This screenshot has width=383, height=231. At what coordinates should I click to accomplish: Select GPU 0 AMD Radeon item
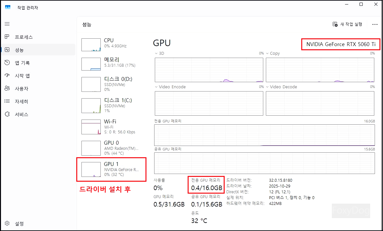(112, 148)
